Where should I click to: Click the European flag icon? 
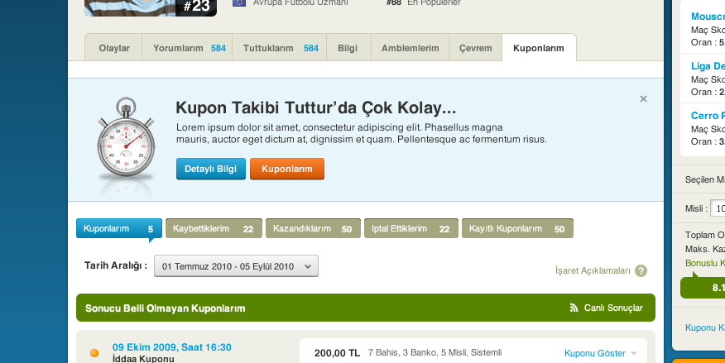(239, 3)
